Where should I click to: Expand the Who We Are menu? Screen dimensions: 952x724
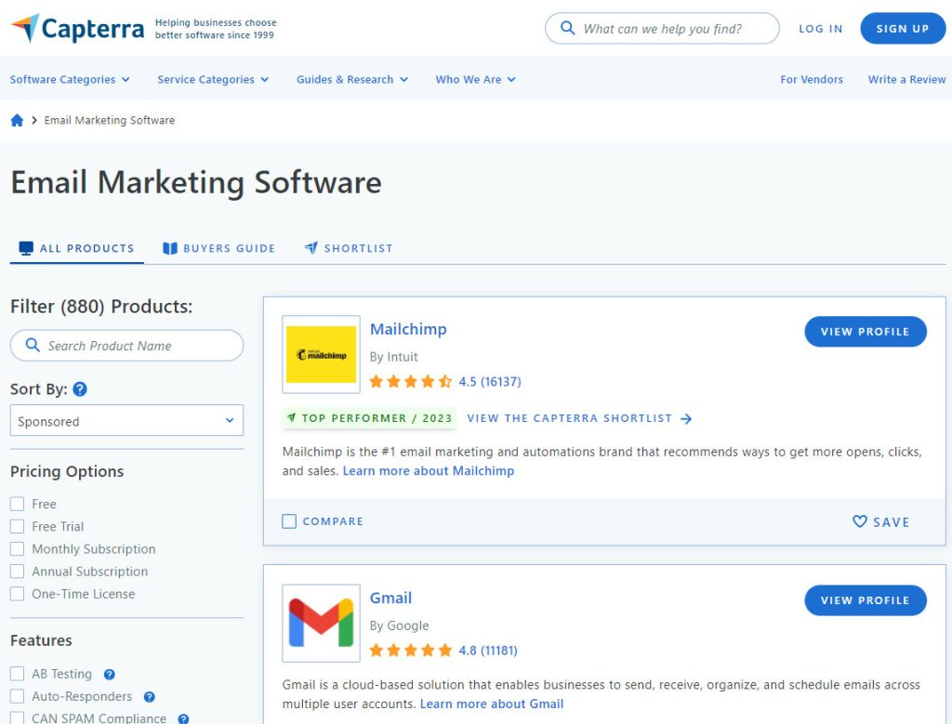click(475, 80)
